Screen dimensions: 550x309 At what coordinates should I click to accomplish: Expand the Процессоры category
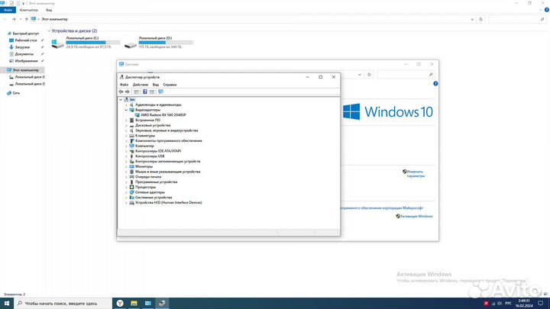[x=126, y=187]
